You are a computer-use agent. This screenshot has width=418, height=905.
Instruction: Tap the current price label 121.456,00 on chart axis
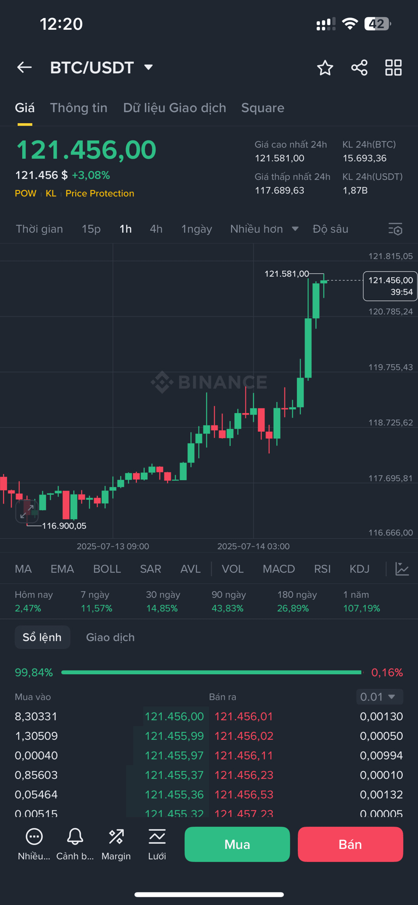point(390,286)
